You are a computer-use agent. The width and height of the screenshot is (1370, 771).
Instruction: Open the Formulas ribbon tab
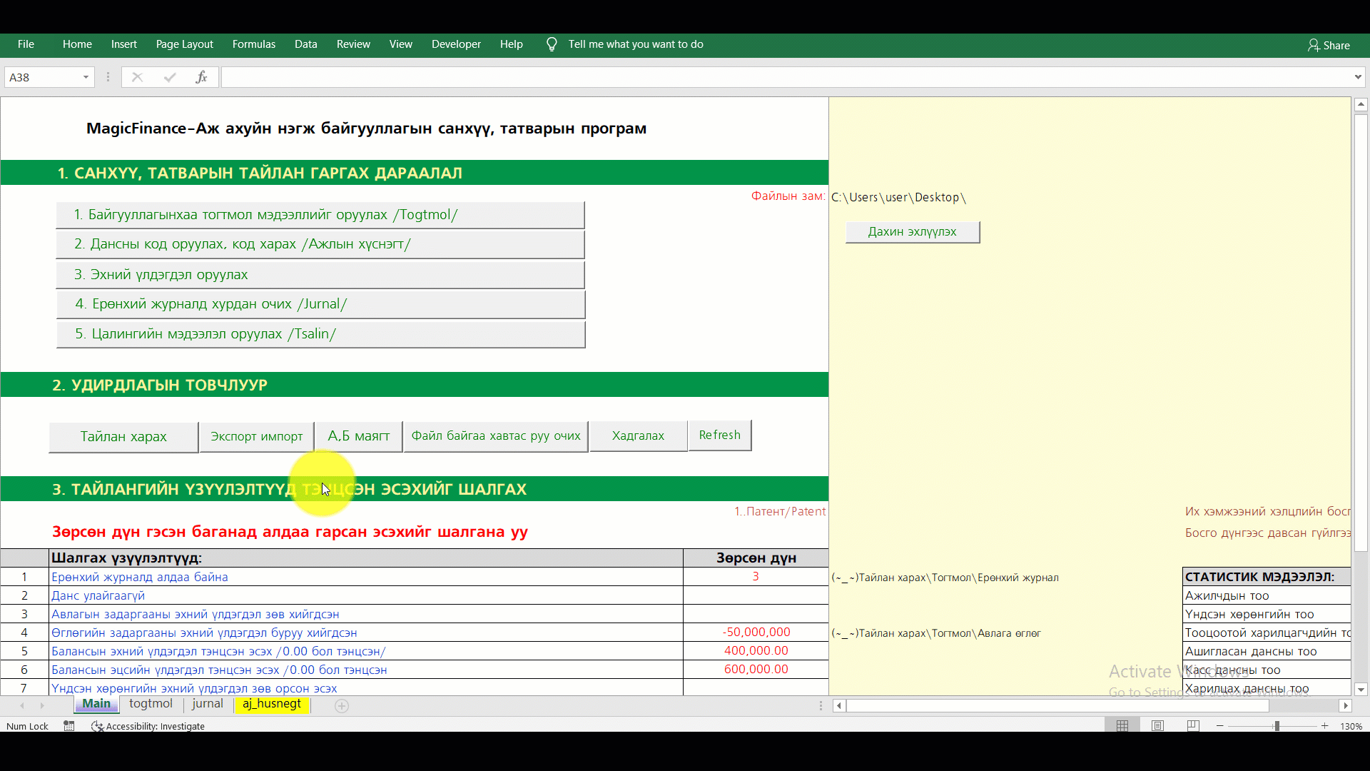point(253,44)
